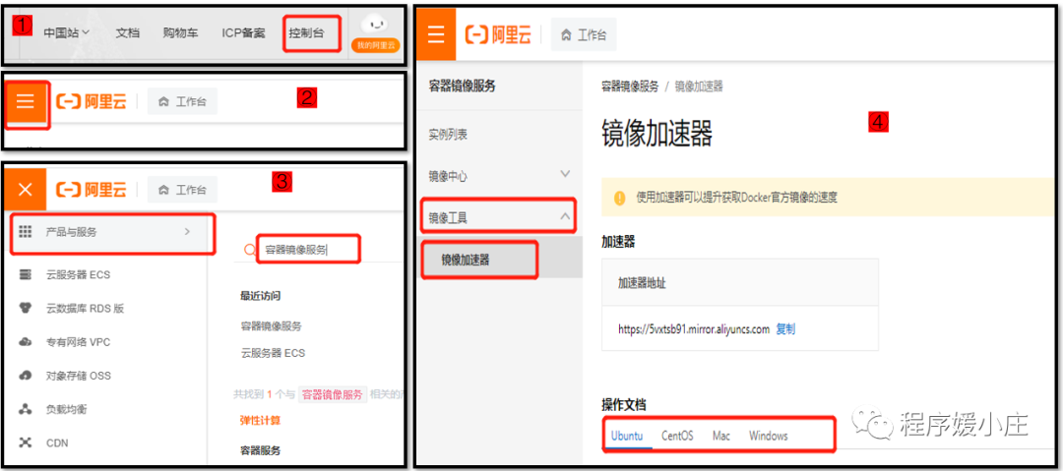Click 阿里云 logo in panel 2
The height and width of the screenshot is (471, 1063).
coord(92,102)
